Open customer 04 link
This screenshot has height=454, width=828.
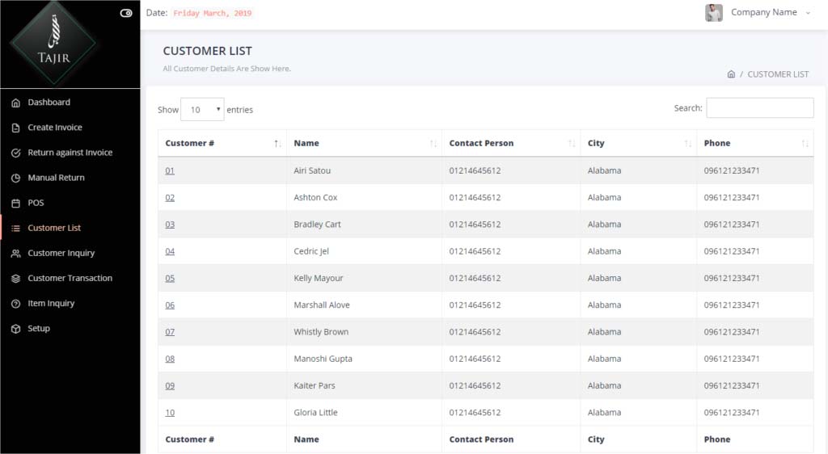(170, 251)
